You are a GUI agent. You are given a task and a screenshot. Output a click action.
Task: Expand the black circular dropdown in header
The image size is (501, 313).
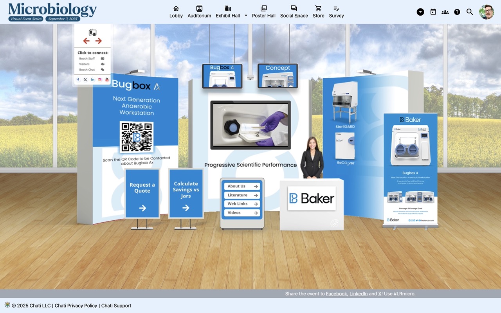coord(420,12)
